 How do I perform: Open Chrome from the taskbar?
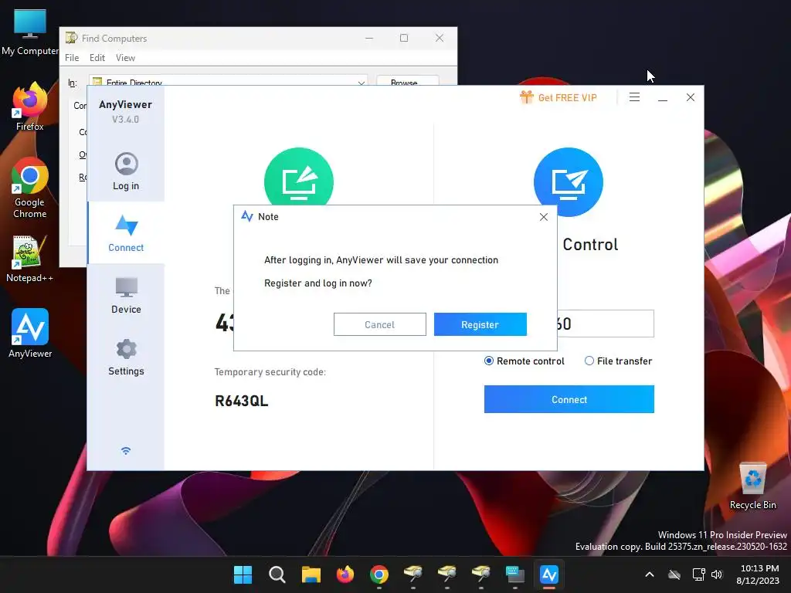click(379, 574)
